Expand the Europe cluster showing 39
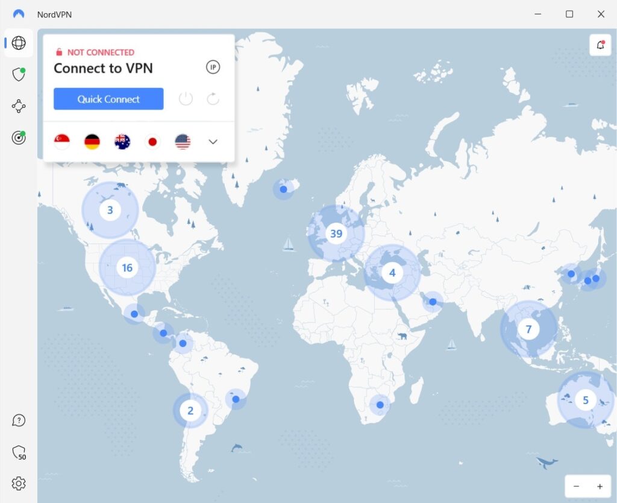This screenshot has height=503, width=617. point(336,233)
